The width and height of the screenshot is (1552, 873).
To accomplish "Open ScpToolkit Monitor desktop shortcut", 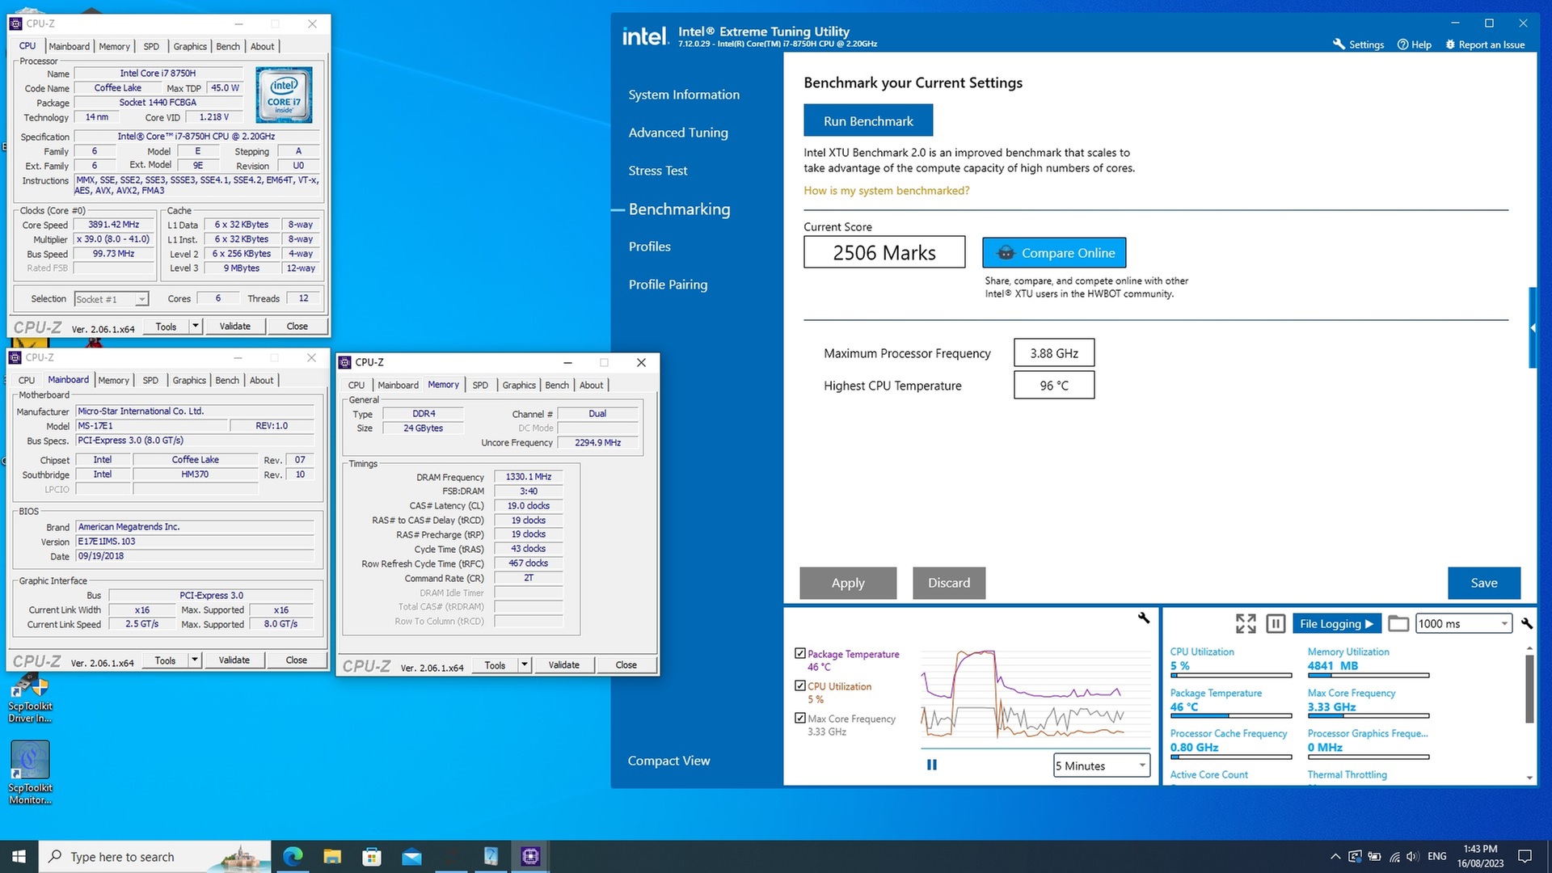I will coord(30,773).
